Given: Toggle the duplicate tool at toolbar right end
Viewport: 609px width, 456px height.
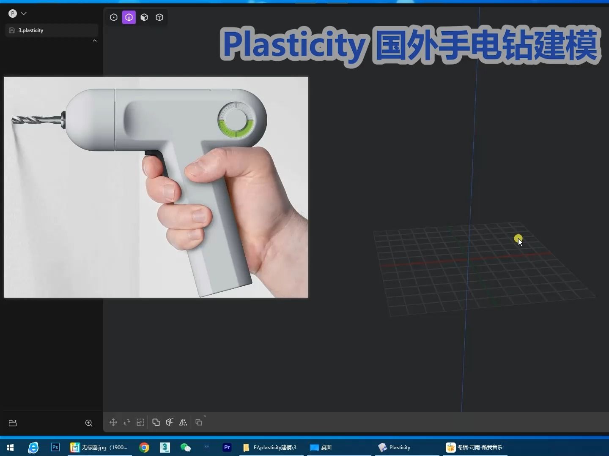Looking at the screenshot, I should [199, 422].
